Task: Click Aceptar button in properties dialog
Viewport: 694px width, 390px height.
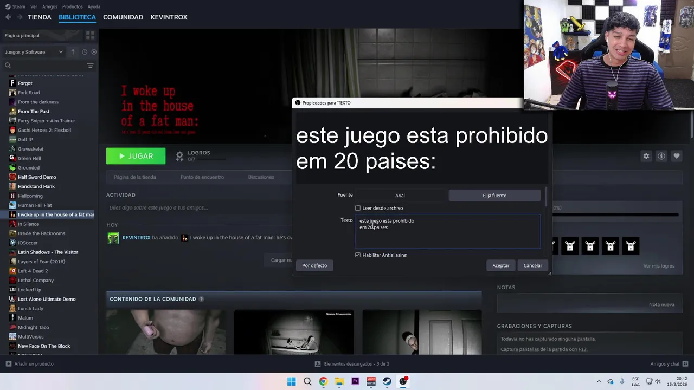Action: tap(501, 265)
